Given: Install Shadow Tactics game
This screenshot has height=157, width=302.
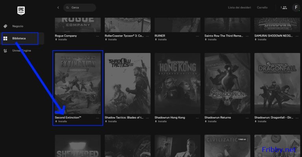Looking at the screenshot, I should pos(112,121).
